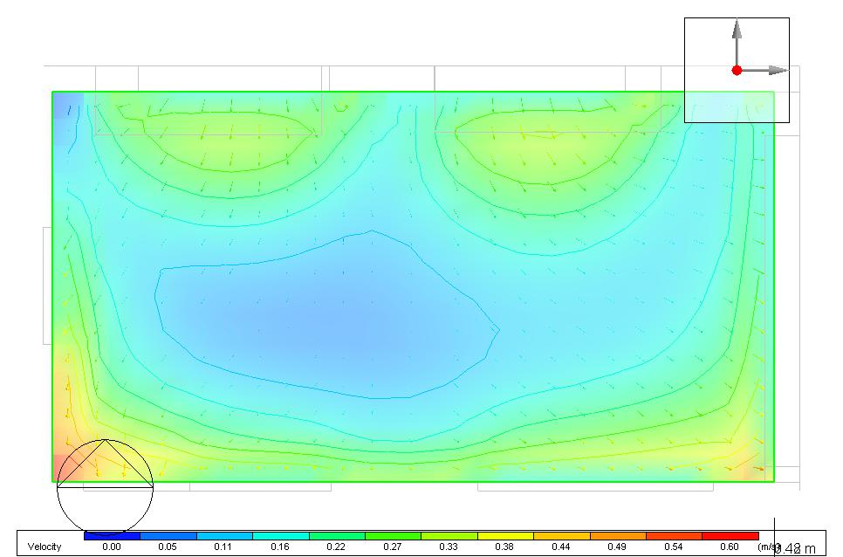This screenshot has width=843, height=557.
Task: Select the yellow legend swatch starting at 0.38
Action: [x=505, y=536]
